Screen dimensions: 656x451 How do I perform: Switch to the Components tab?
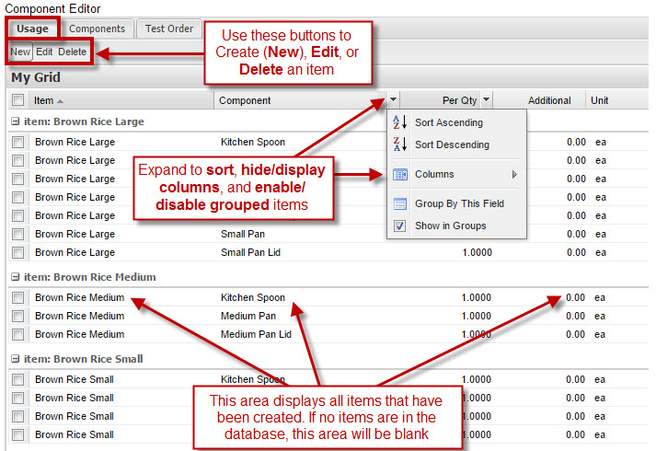tap(98, 29)
